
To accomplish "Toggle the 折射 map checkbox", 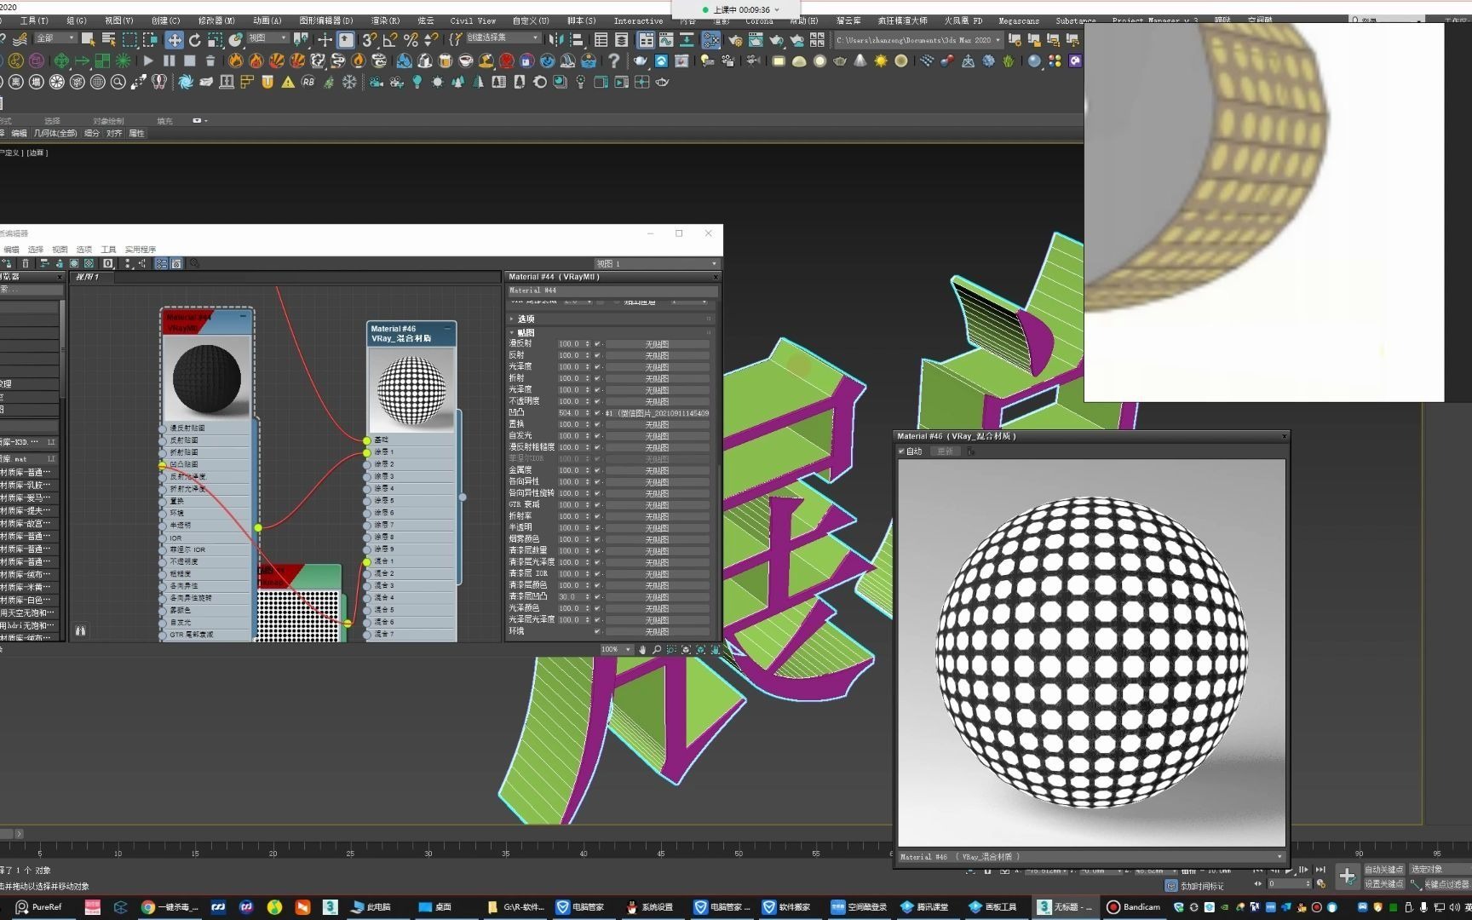I will pos(597,378).
